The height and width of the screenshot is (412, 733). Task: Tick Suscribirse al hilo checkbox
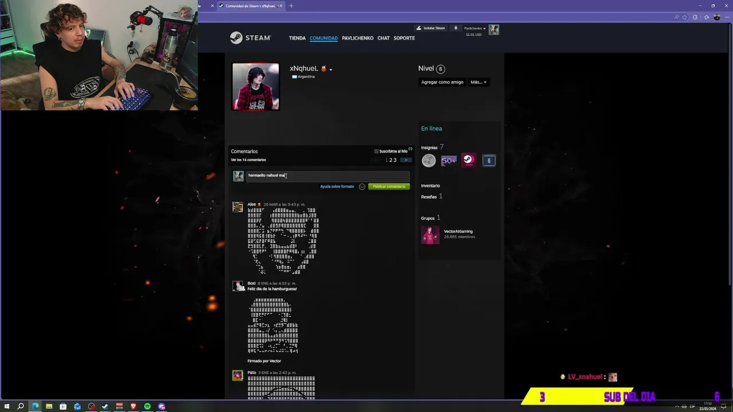[x=376, y=152]
